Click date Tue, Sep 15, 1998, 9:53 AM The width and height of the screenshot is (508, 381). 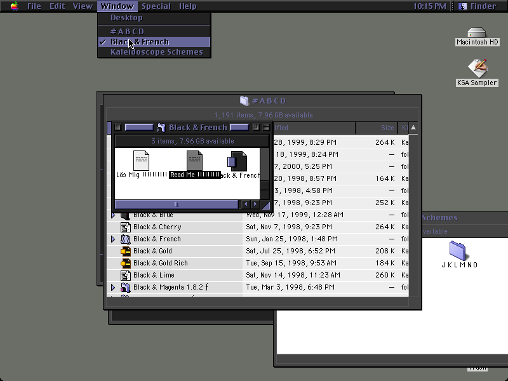point(291,263)
